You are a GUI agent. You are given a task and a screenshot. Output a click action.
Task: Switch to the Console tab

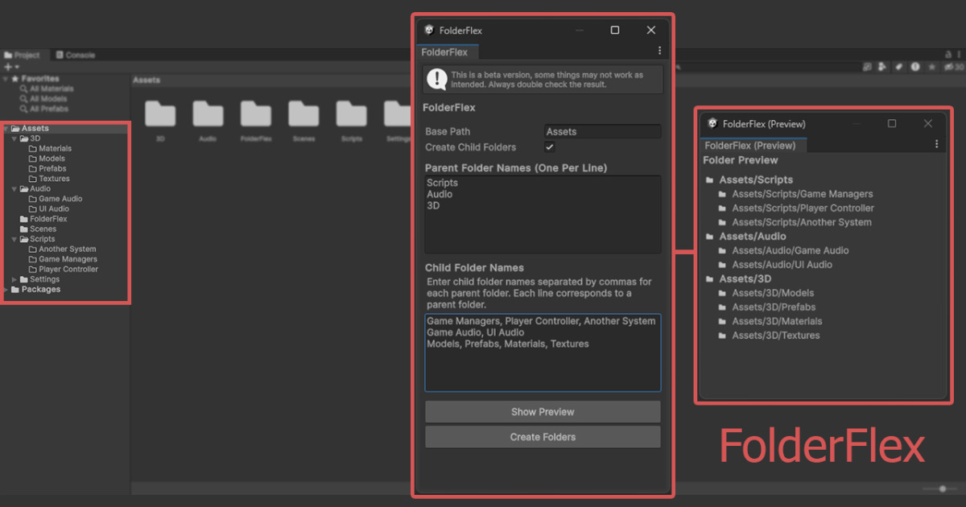click(x=75, y=55)
